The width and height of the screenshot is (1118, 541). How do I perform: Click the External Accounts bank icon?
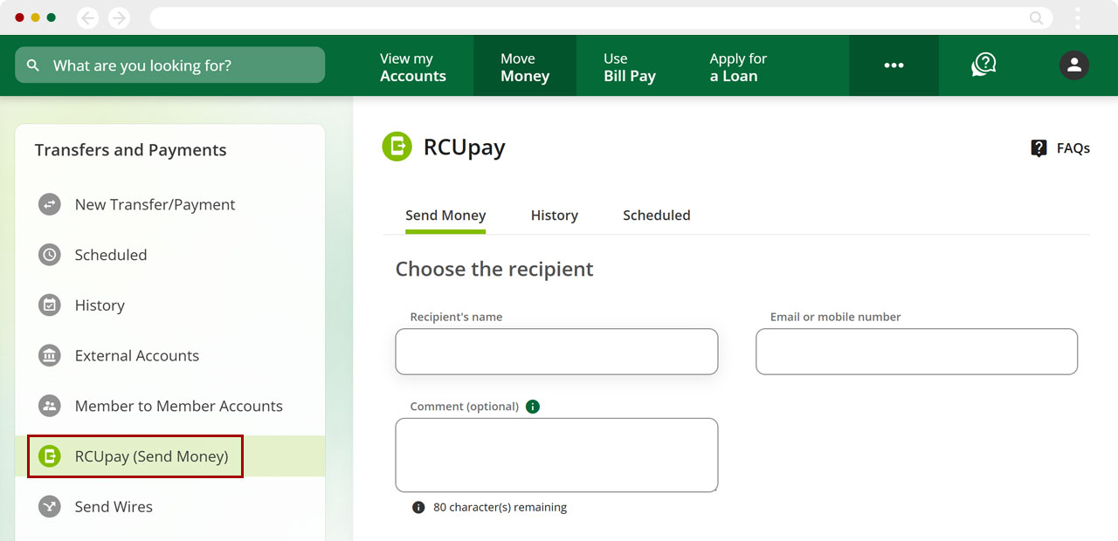coord(50,355)
